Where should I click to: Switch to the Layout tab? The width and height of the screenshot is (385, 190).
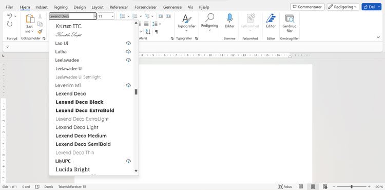pyautogui.click(x=98, y=7)
